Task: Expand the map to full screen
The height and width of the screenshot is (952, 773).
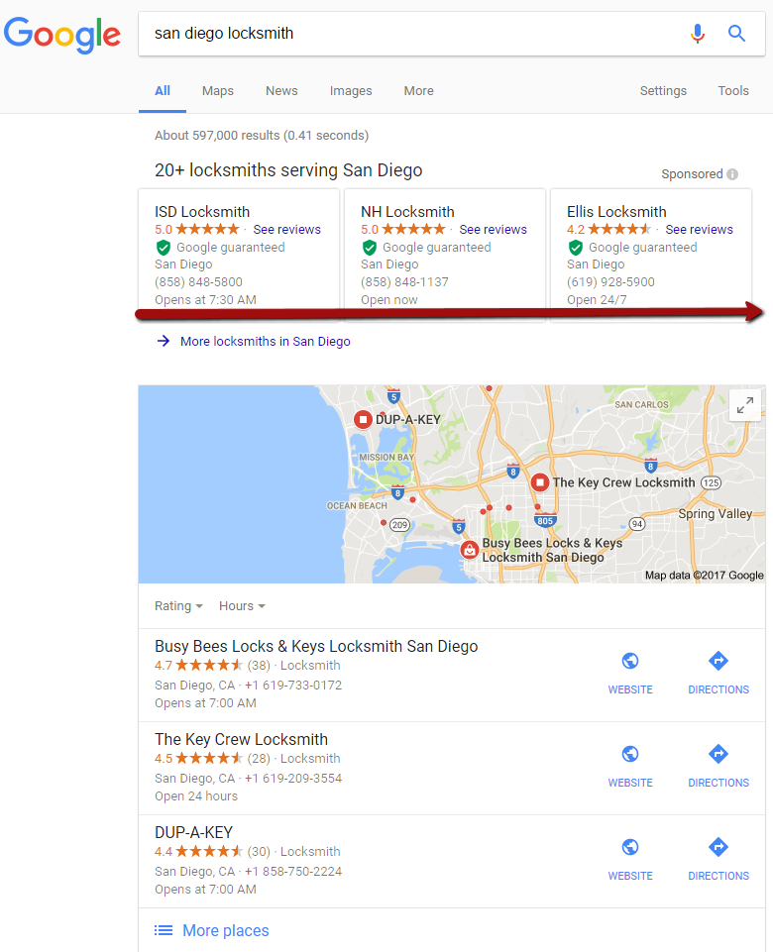Action: (x=744, y=405)
